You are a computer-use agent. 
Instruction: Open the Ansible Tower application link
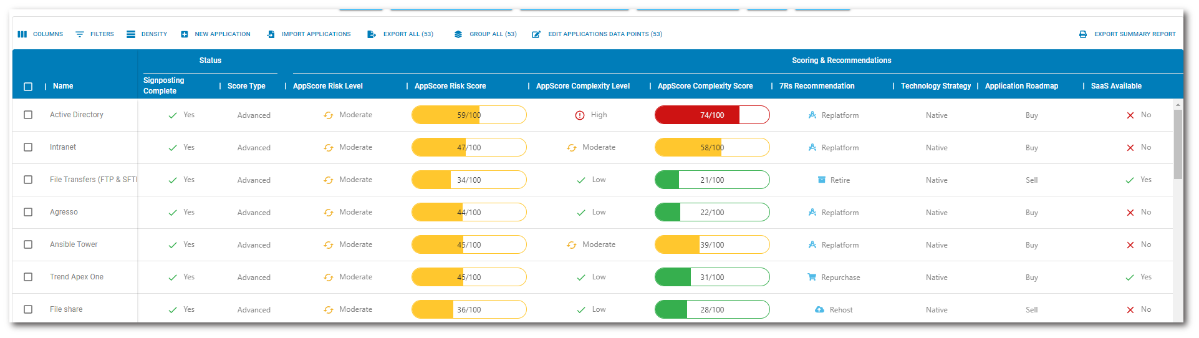click(74, 244)
